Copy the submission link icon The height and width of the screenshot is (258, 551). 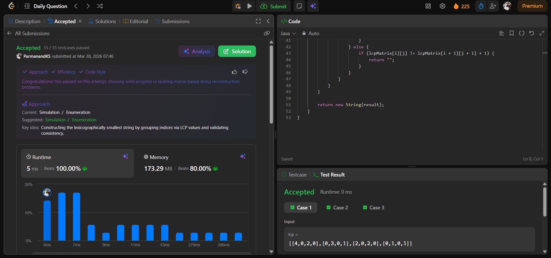pos(267,33)
